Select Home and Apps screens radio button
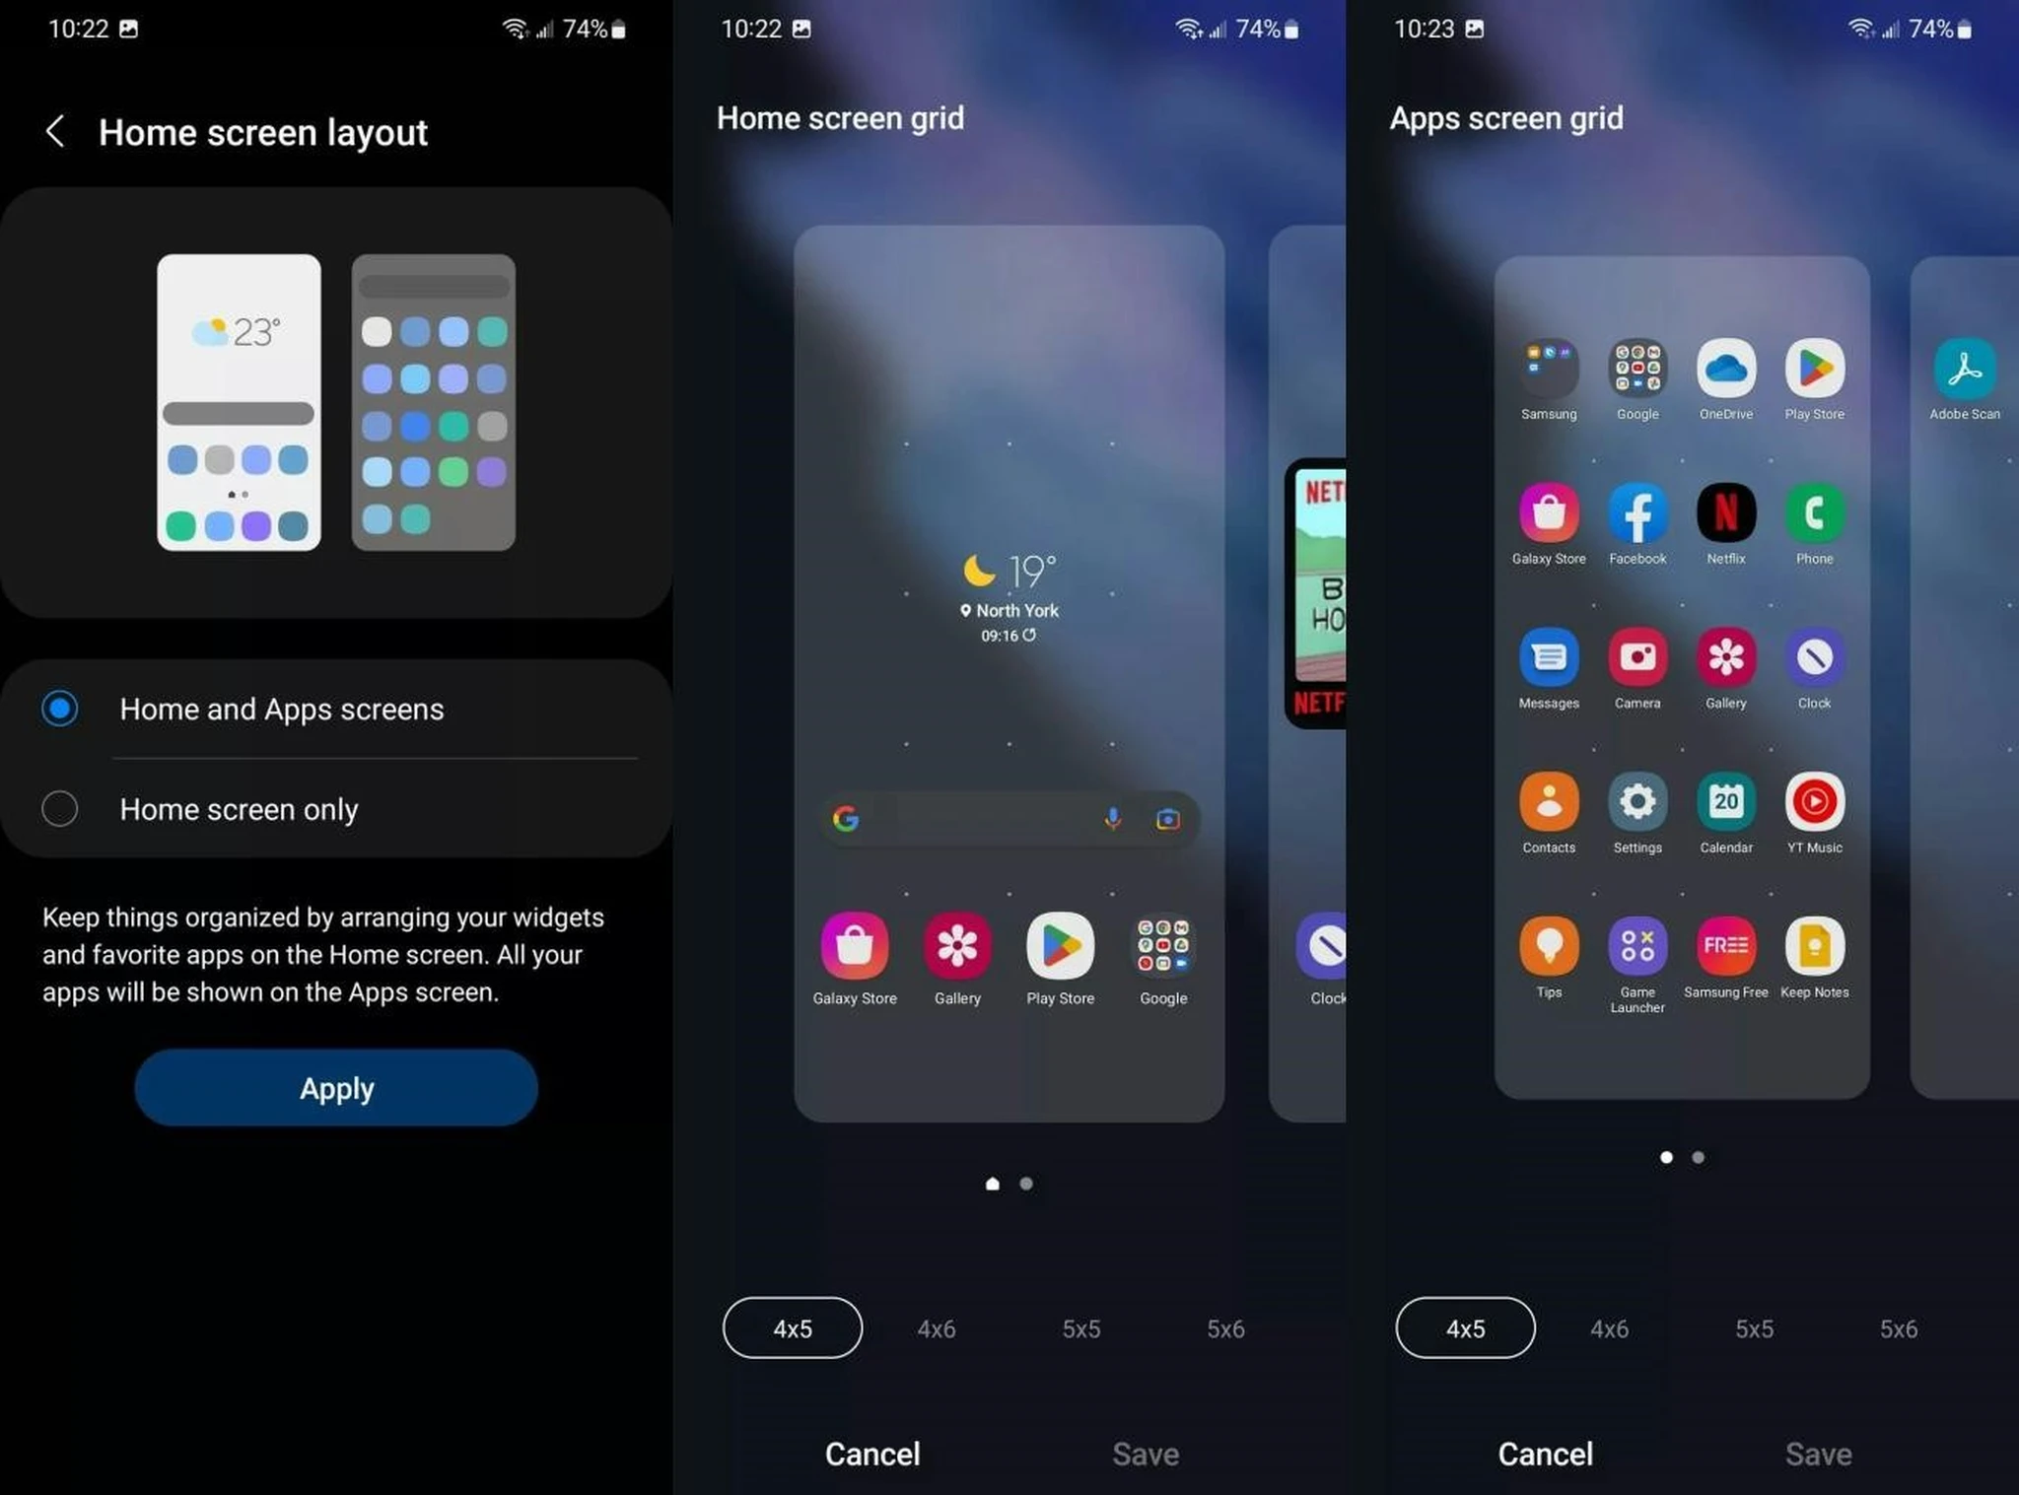Screen dimensions: 2019x1495 [x=60, y=709]
